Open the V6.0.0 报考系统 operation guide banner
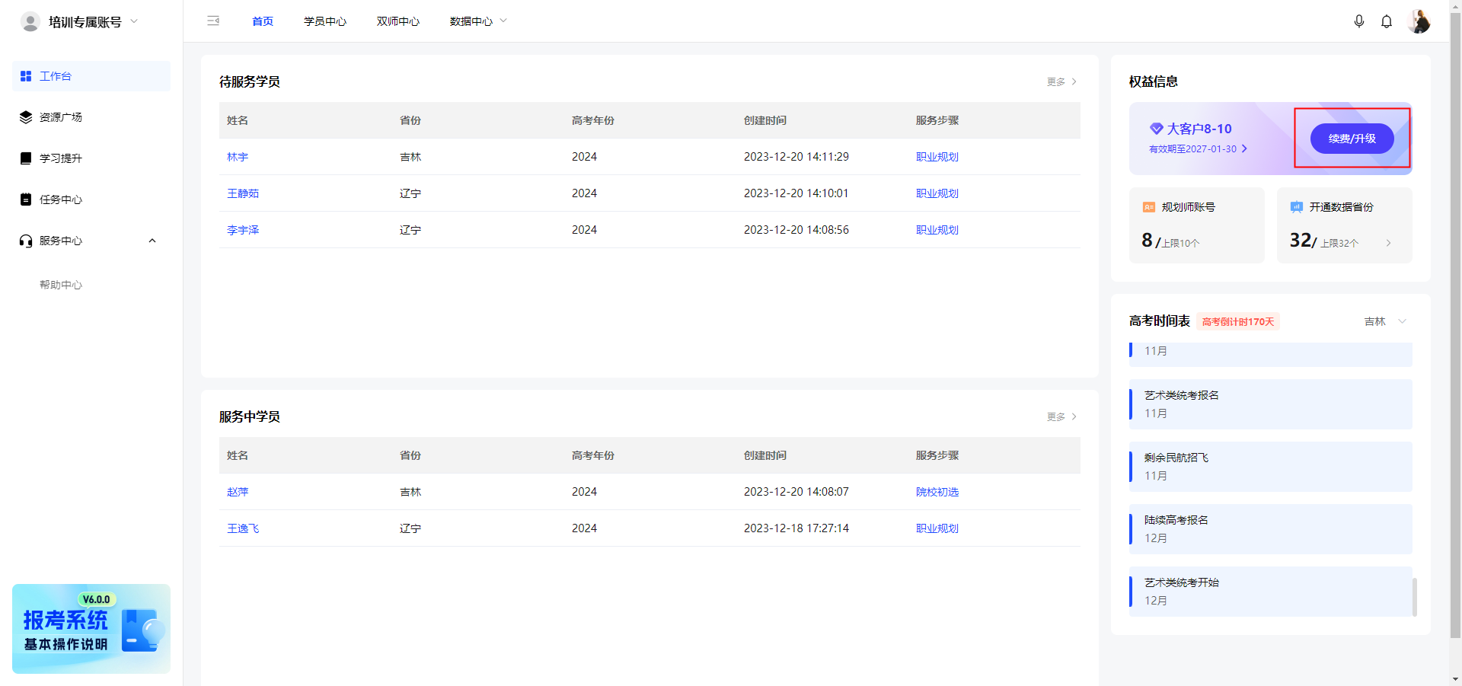The width and height of the screenshot is (1462, 686). [91, 629]
